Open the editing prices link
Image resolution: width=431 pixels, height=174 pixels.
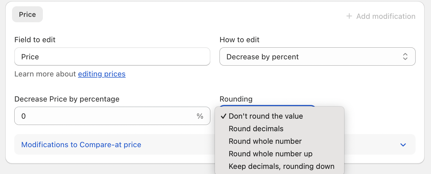coord(102,74)
